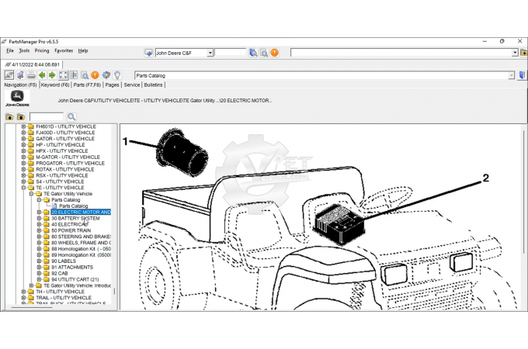Go forward with the green right arrow
The width and height of the screenshot is (528, 349).
click(52, 75)
